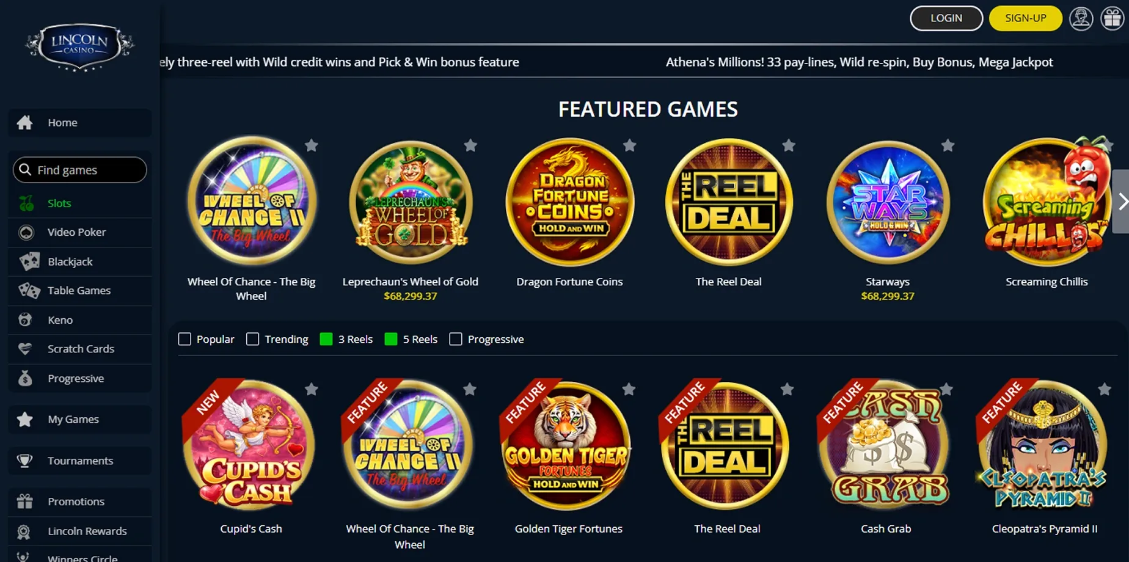Click the Lincoln Casino logo

click(79, 47)
